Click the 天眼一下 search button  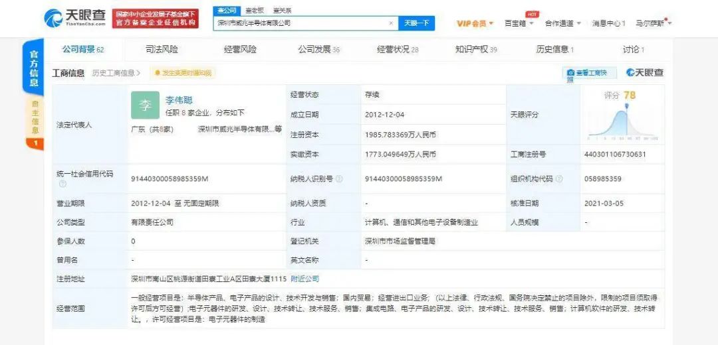(x=416, y=23)
